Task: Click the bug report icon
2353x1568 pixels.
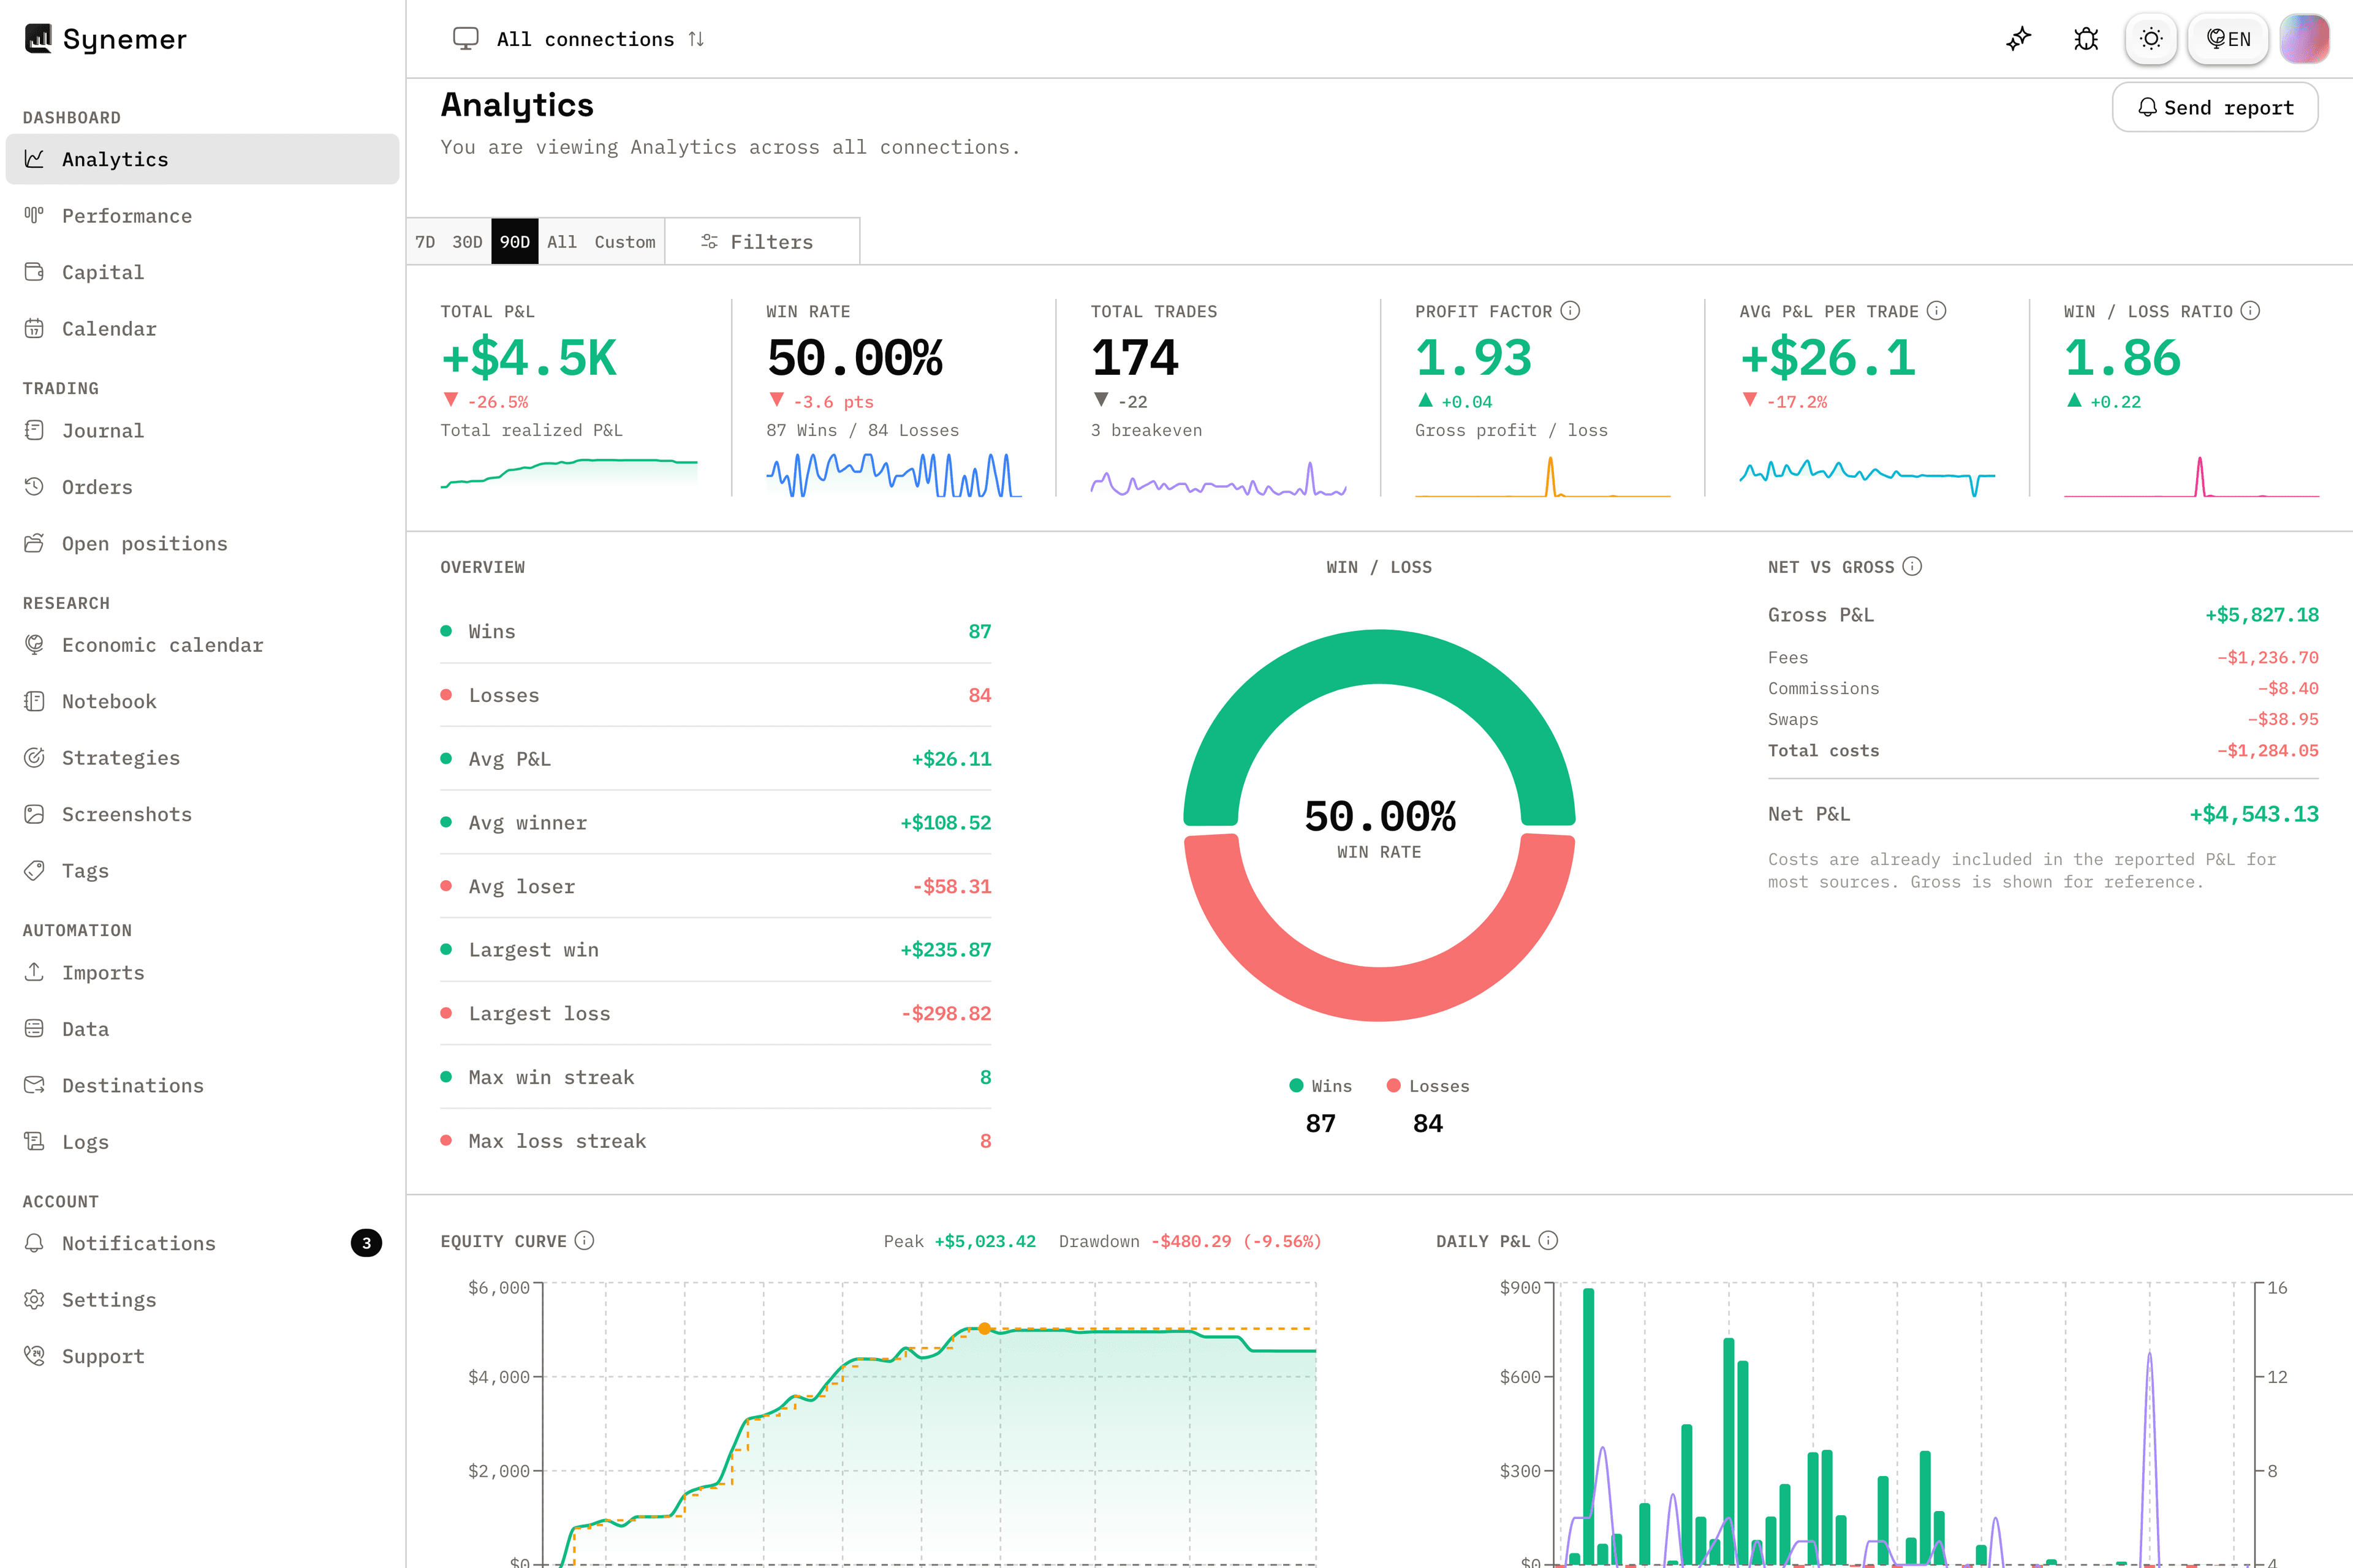Action: point(2086,39)
